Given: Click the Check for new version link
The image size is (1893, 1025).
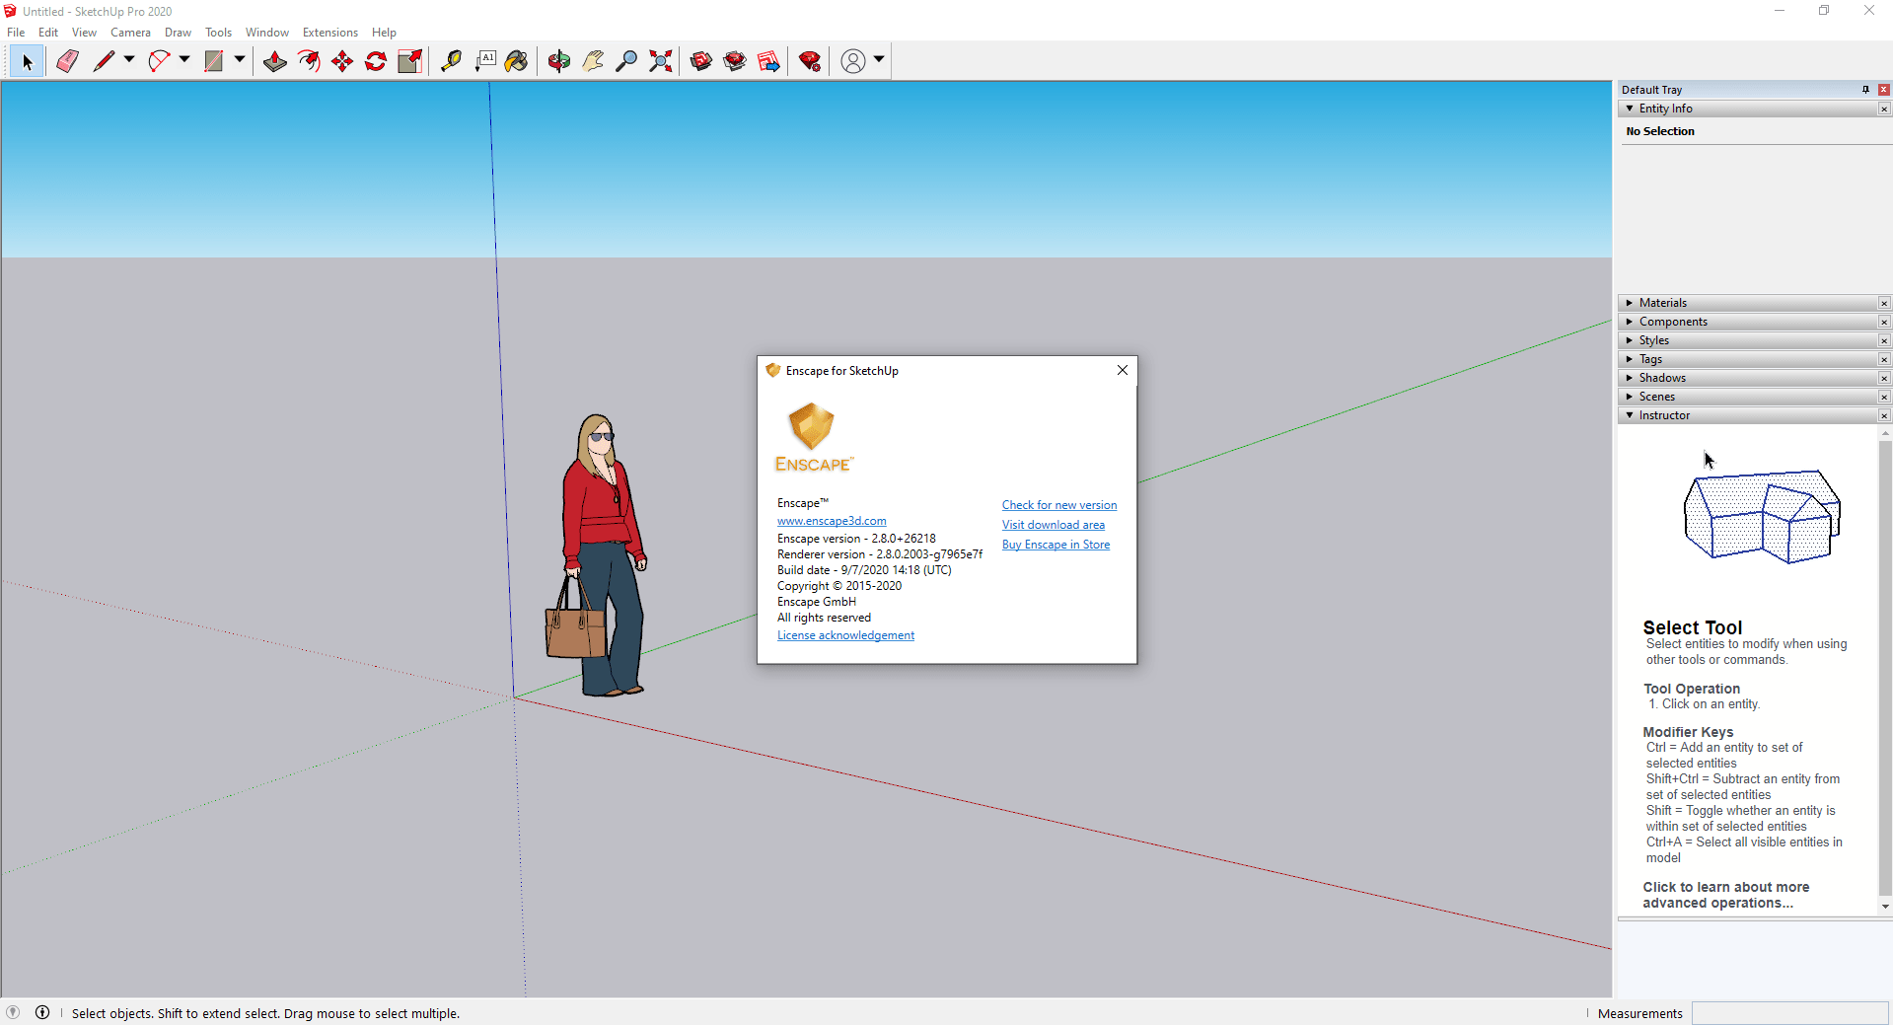Looking at the screenshot, I should click(1059, 505).
